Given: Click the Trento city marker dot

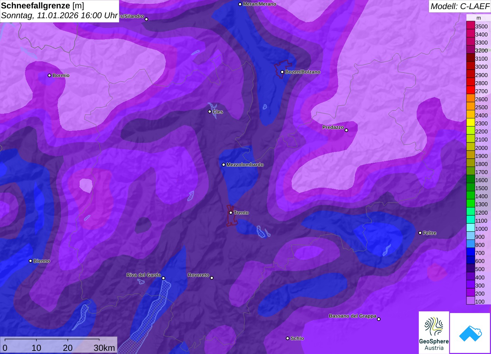Looking at the screenshot, I should pos(231,213).
